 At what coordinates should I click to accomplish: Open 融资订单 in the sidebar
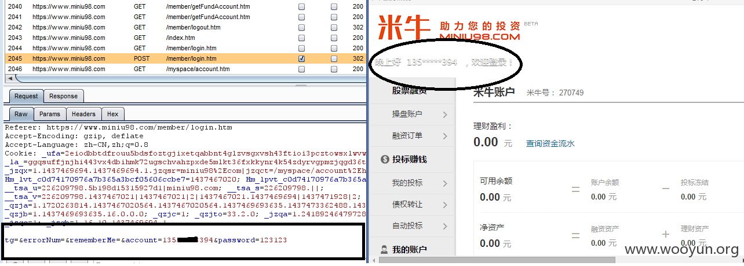pyautogui.click(x=407, y=136)
